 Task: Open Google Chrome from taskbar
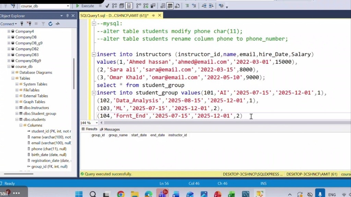[x=121, y=194]
